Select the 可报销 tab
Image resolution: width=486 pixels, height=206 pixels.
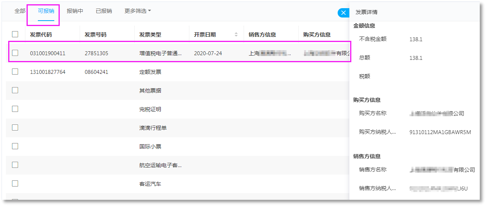(x=46, y=11)
